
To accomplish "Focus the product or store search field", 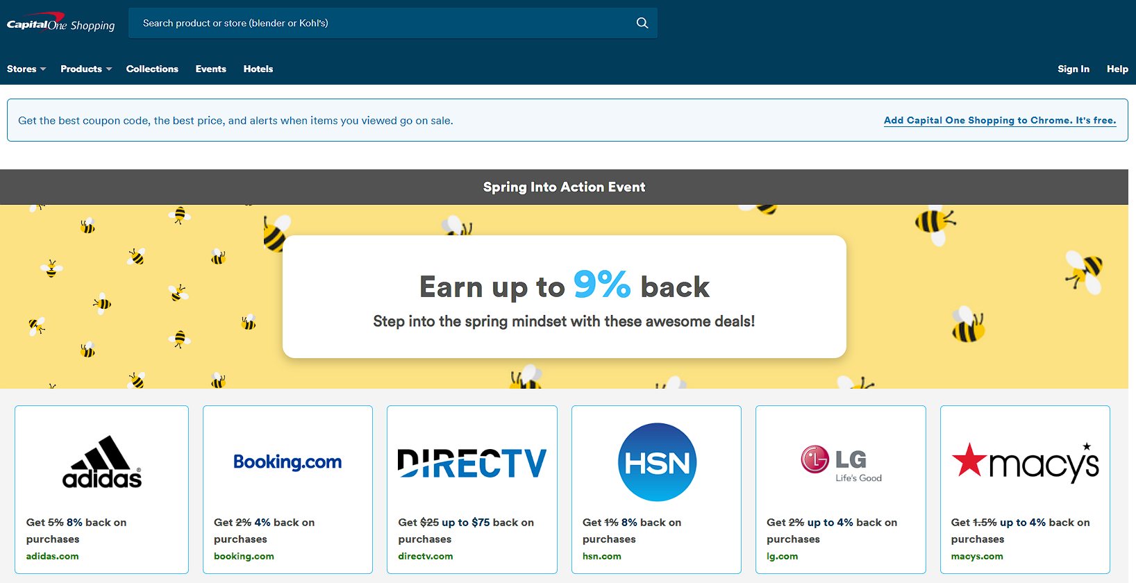I will pos(392,23).
